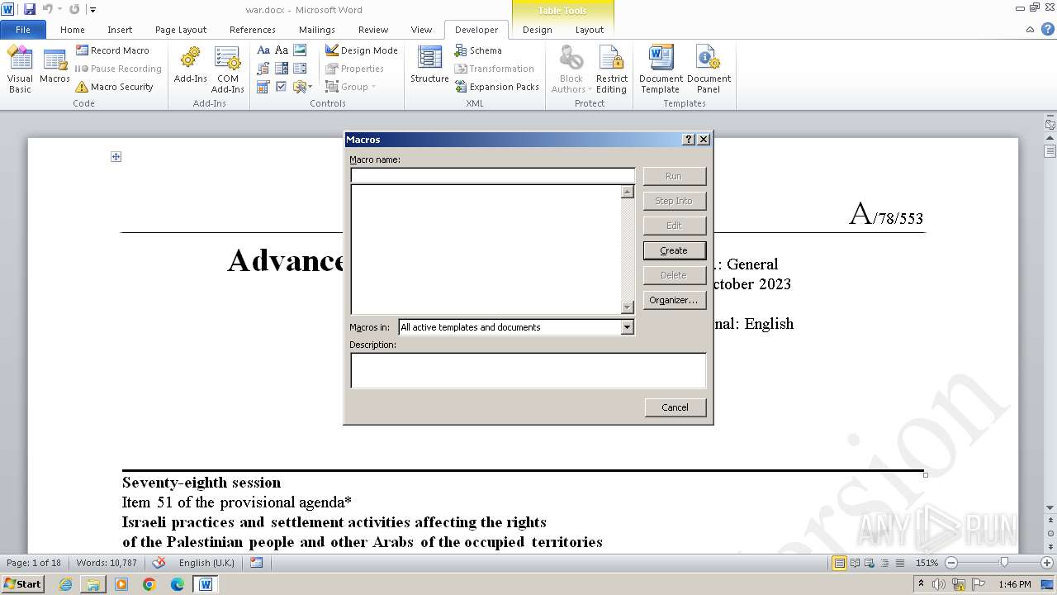1057x595 pixels.
Task: Zoom out with the minus button
Action: (x=950, y=563)
